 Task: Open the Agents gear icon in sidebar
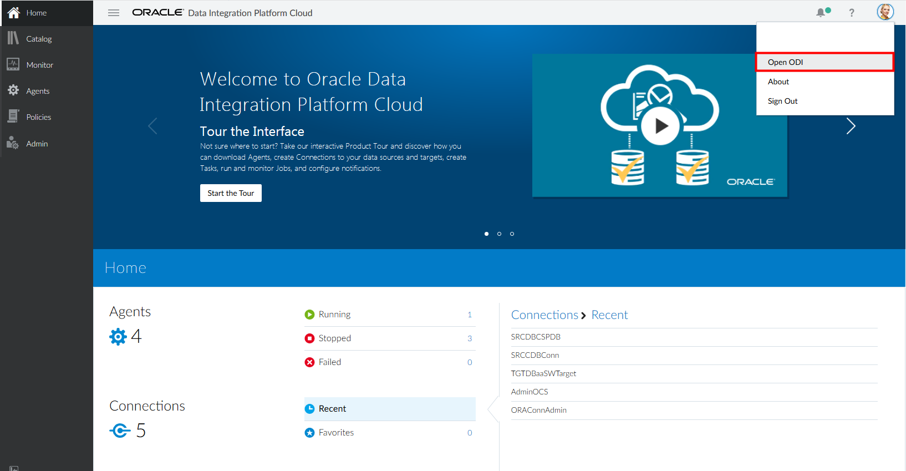point(13,90)
